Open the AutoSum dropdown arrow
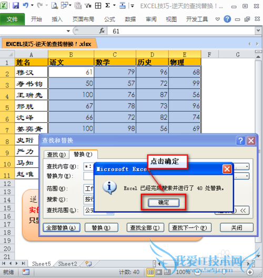 click(115, 5)
